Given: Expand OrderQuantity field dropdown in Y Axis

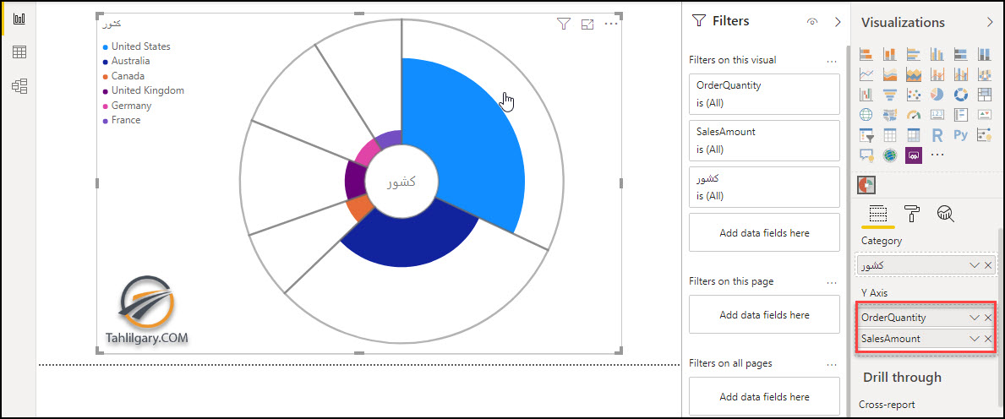Looking at the screenshot, I should point(975,317).
